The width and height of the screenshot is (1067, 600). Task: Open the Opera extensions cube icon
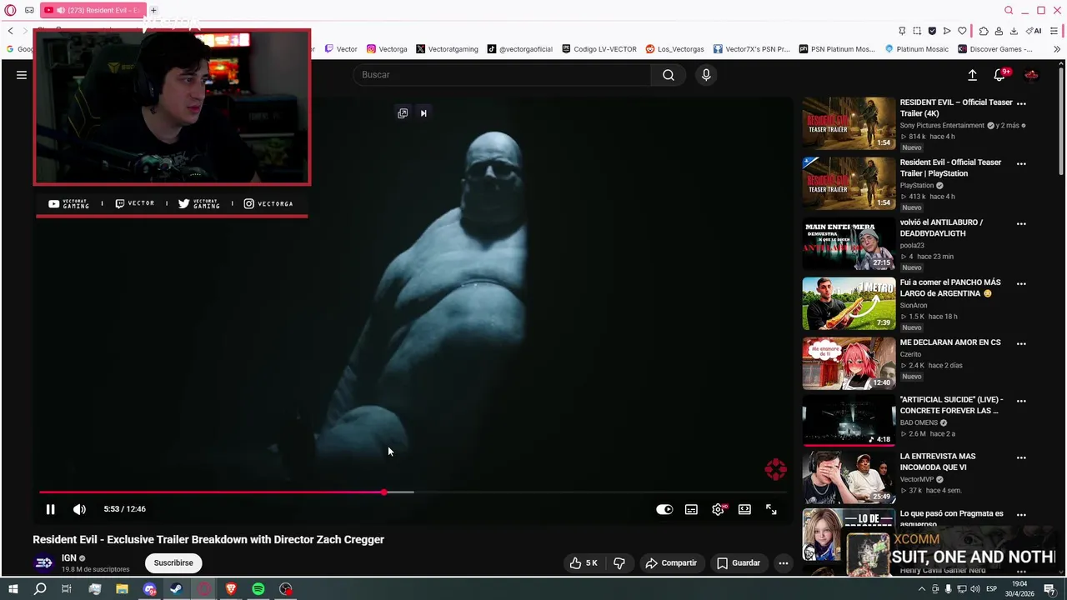(x=984, y=31)
